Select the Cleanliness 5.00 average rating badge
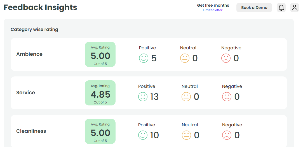This screenshot has height=147, width=303. [100, 131]
